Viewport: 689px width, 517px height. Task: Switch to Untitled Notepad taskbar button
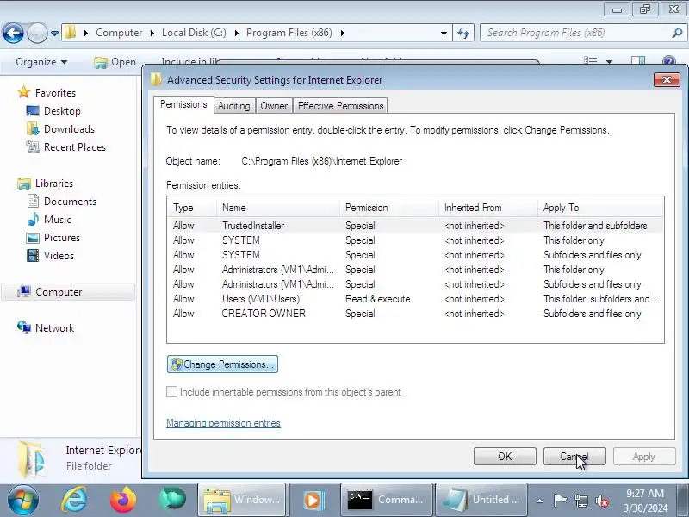point(481,500)
